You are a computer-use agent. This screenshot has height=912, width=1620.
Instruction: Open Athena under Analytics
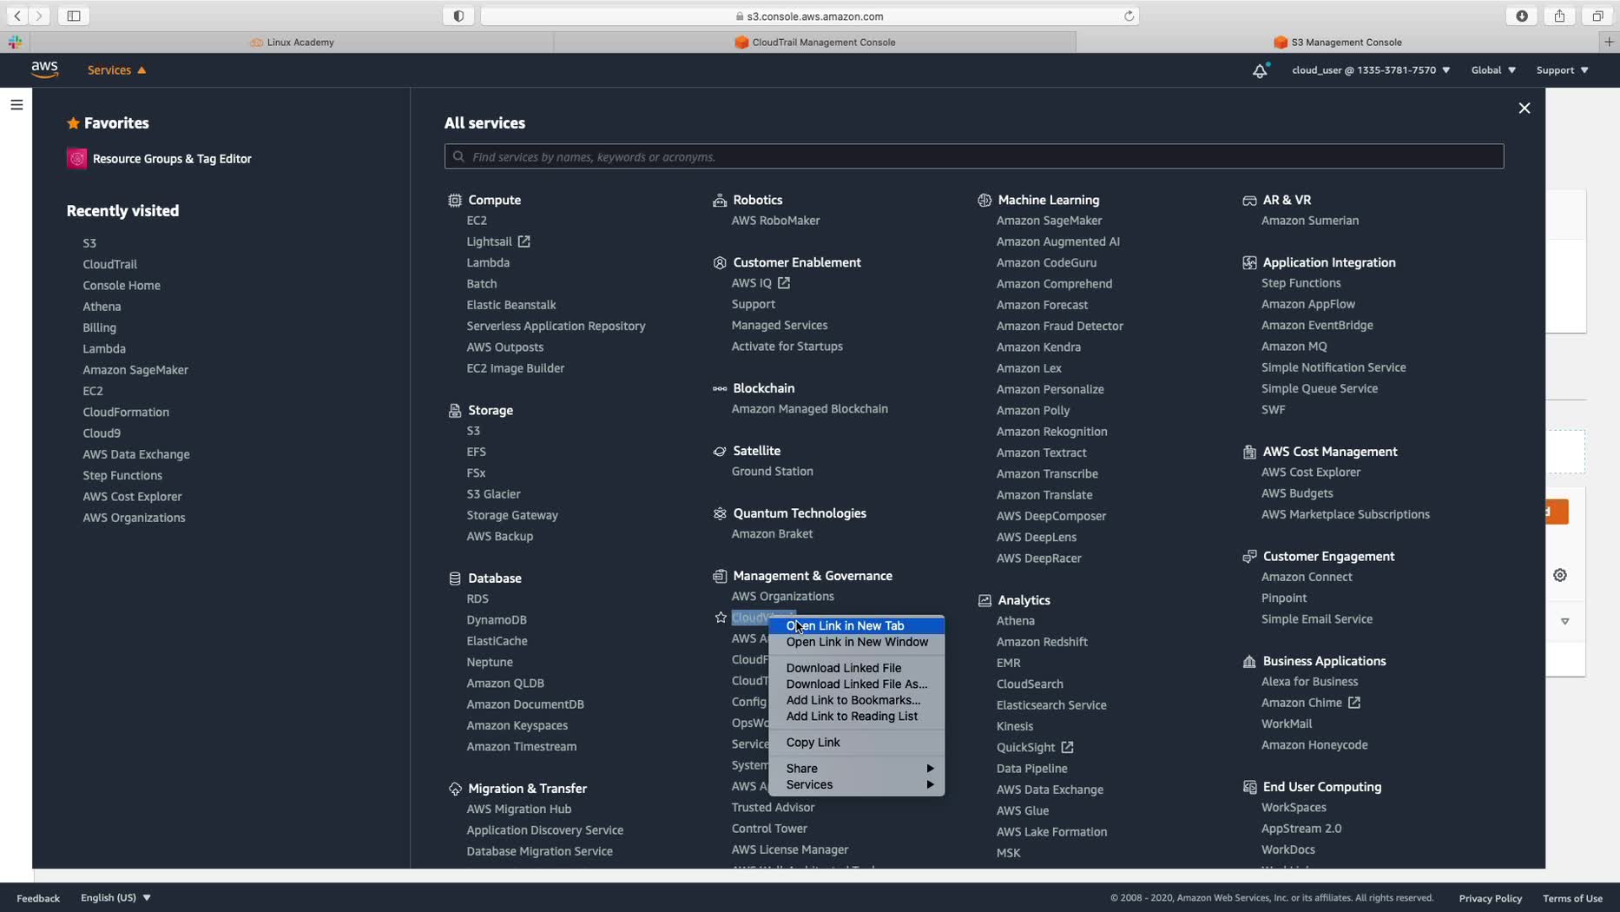[1015, 621]
